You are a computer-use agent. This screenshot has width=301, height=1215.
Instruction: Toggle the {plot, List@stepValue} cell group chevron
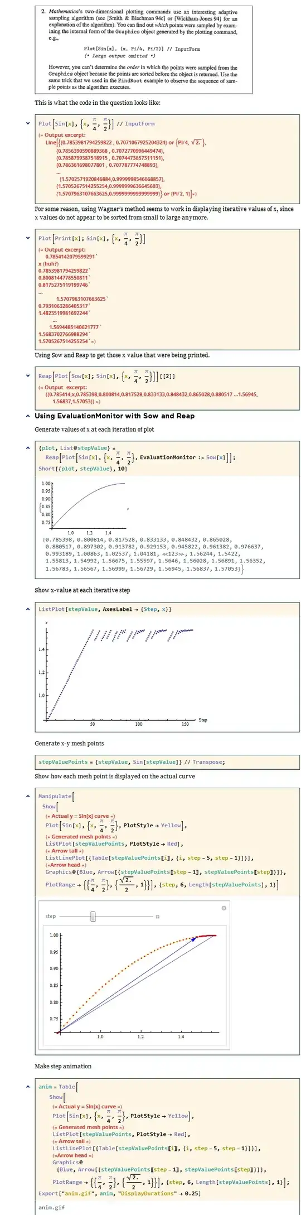coord(28,447)
